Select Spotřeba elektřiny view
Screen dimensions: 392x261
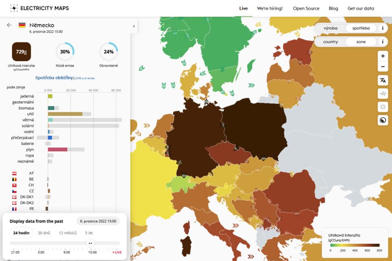54,78
